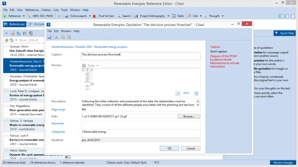Click the Cut scissors icon in quotation dialog
This screenshot has width=298, height=167.
click(x=57, y=37)
